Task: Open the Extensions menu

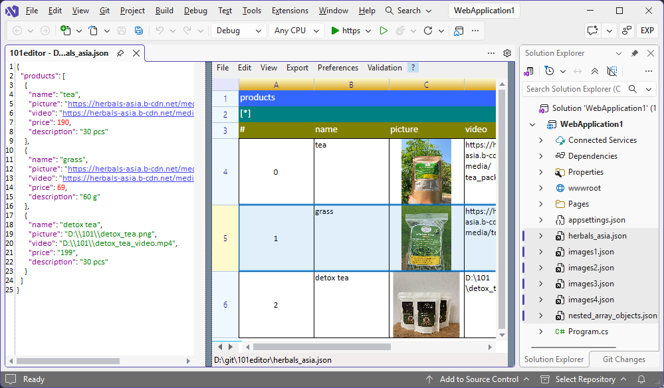Action: point(290,11)
